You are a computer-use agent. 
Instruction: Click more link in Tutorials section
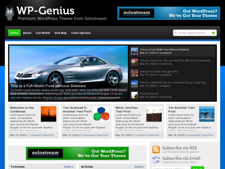tap(69, 167)
